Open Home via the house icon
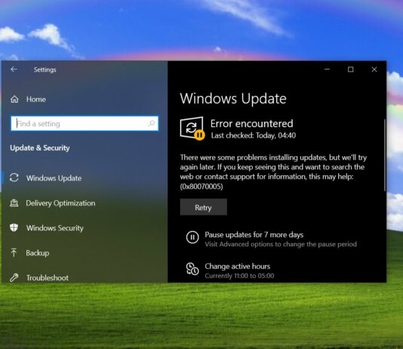The image size is (403, 349). [14, 99]
